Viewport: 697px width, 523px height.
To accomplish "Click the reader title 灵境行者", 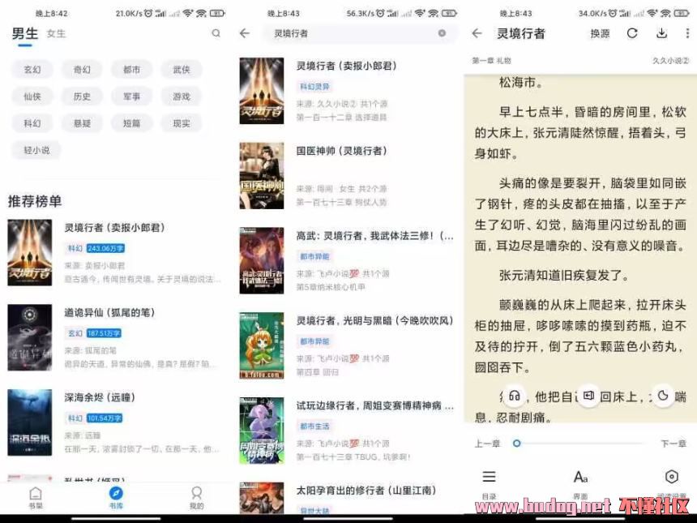I will (520, 34).
